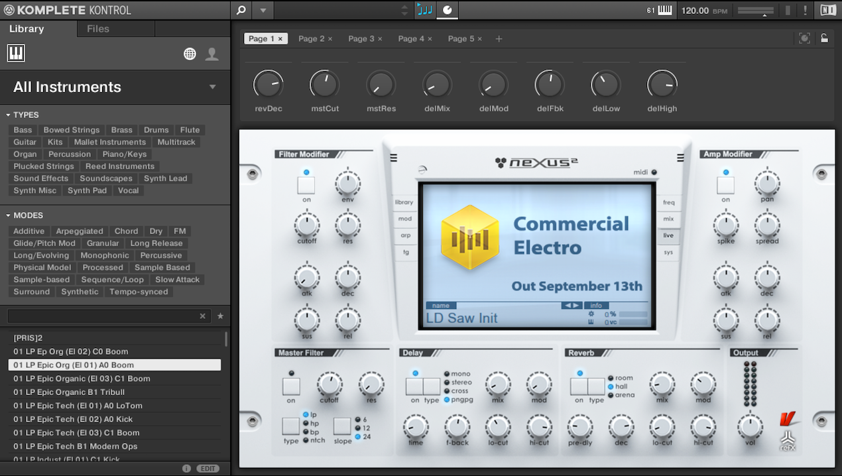Click the Output vol knob
Viewport: 842px width, 476px height.
[x=750, y=426]
